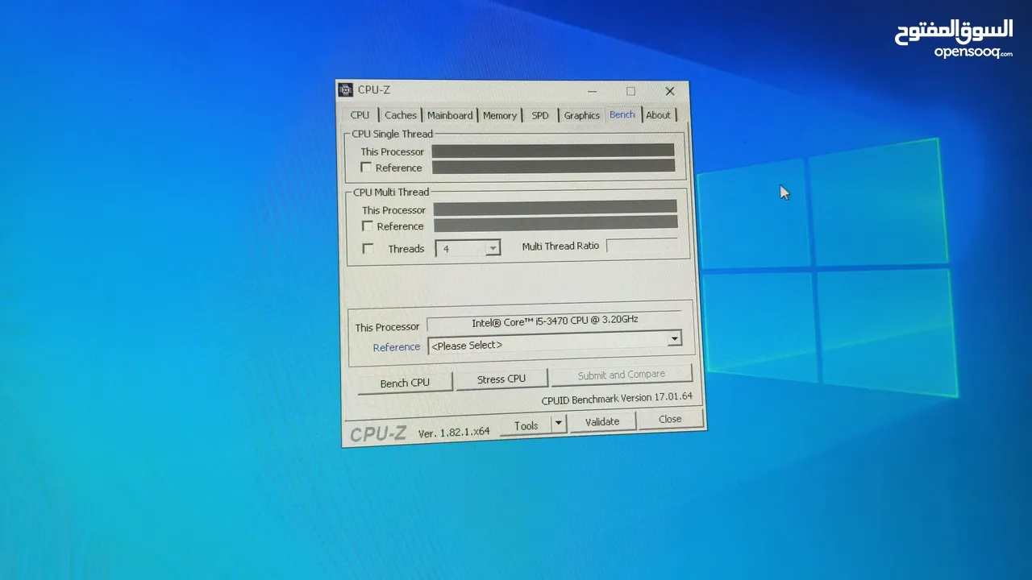Go to the Memory tab
The image size is (1032, 580).
pyautogui.click(x=500, y=115)
